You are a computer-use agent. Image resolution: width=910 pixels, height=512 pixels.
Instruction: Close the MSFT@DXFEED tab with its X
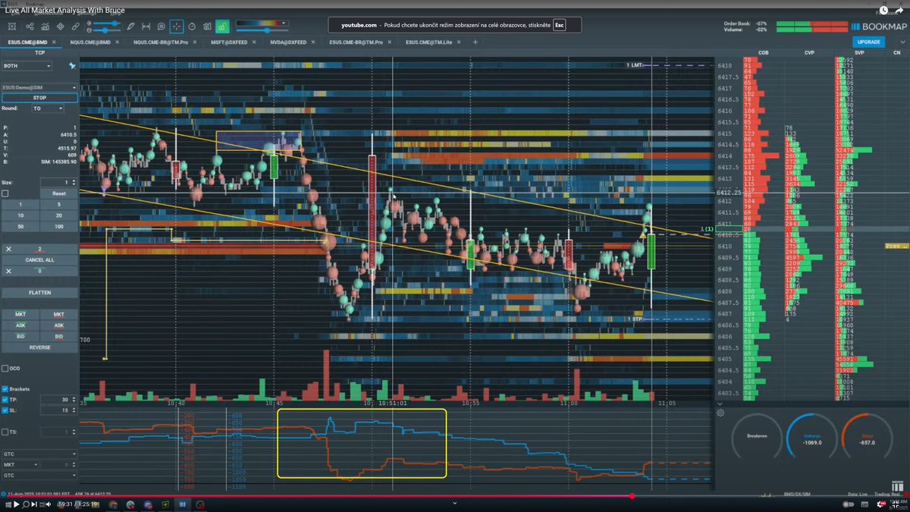tap(254, 42)
